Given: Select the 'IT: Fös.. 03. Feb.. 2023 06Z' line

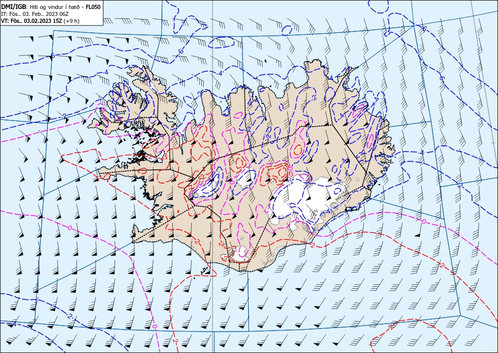Looking at the screenshot, I should tap(35, 13).
